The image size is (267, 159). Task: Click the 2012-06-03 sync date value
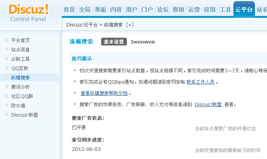(x=86, y=149)
